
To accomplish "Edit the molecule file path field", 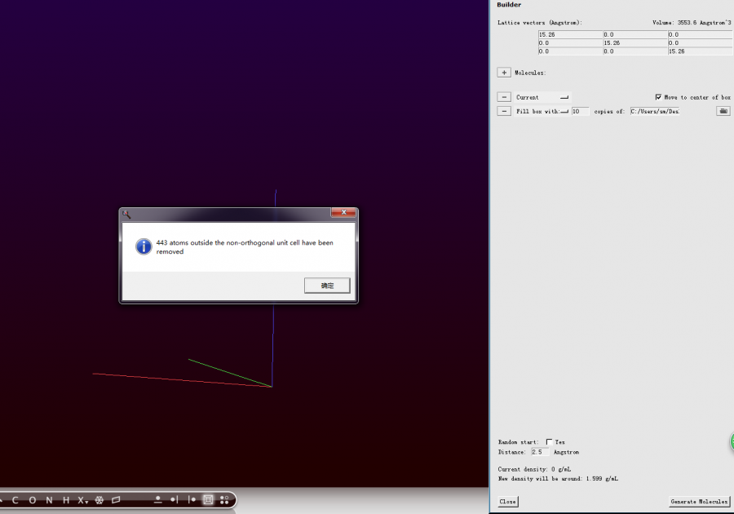I will click(x=655, y=112).
